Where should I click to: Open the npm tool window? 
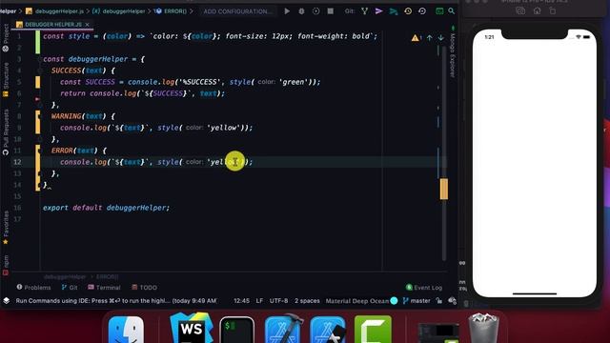(x=6, y=265)
